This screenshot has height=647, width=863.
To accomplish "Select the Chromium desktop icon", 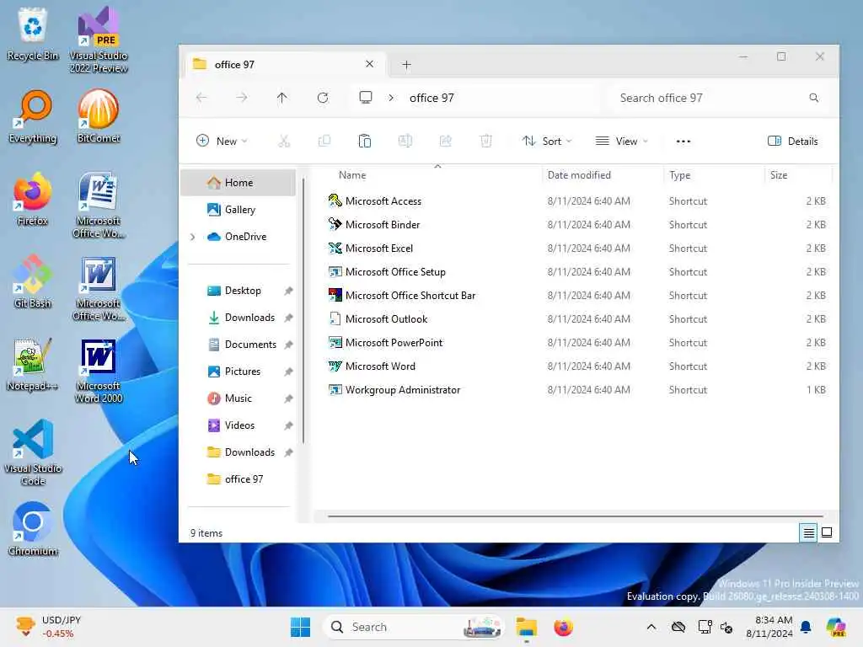I will pos(33,529).
